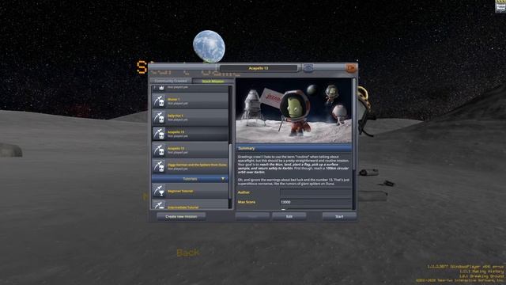Click the Max Score field showing 13000
Viewport: 506px width, 285px height.
(x=316, y=203)
